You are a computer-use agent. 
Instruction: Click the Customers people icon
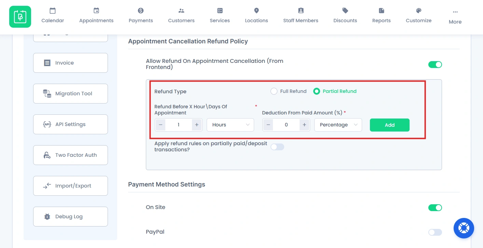pos(181,11)
